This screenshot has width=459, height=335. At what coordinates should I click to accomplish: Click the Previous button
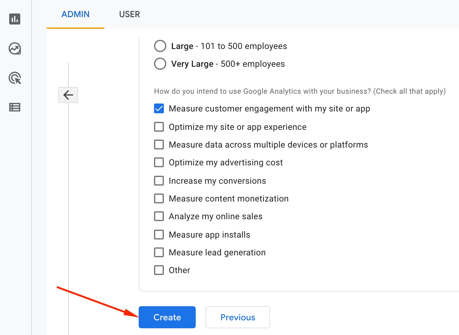pyautogui.click(x=237, y=317)
